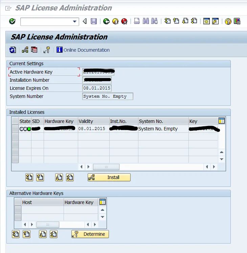This screenshot has width=247, height=253.
Task: Click Previous Page icon below Alternative Hardware Keys
Action: tap(26, 234)
